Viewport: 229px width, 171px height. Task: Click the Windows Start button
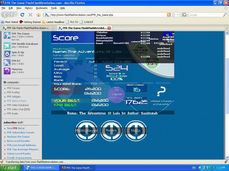(x=10, y=168)
